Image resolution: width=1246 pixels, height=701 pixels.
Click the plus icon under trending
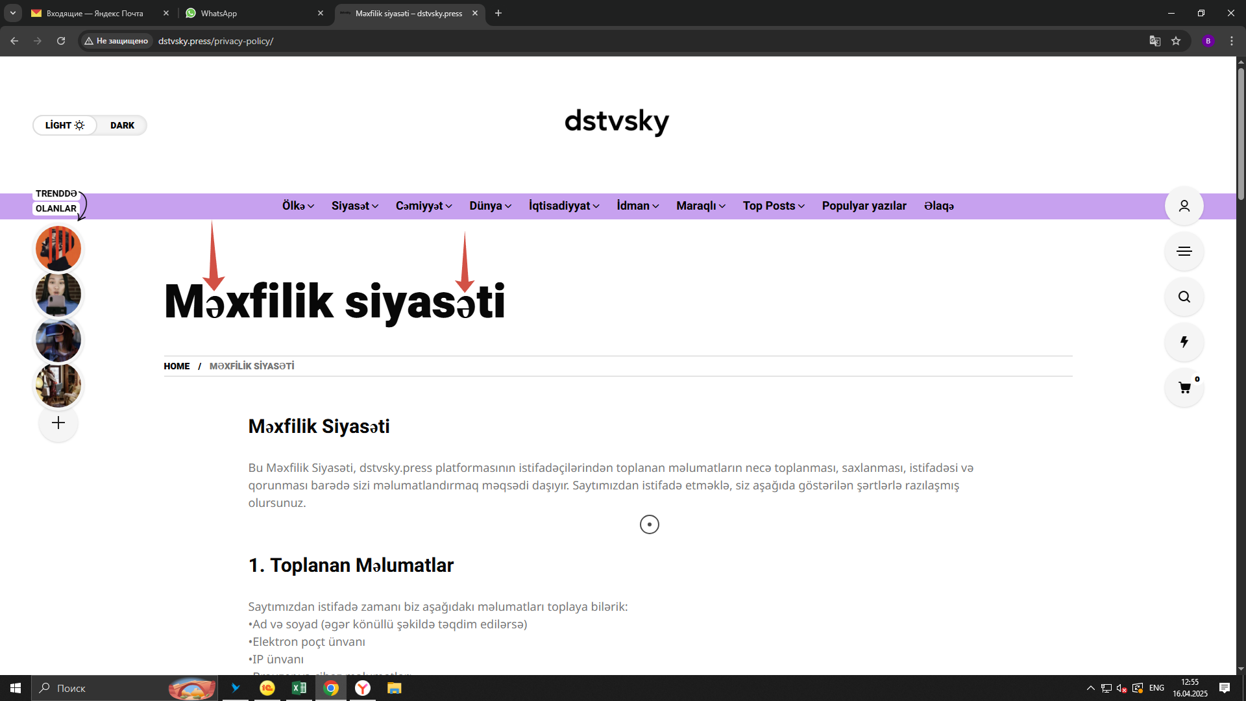[58, 423]
